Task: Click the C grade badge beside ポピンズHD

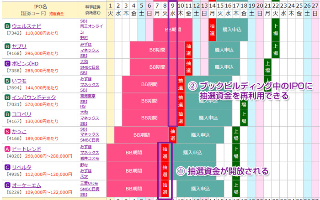Action: [7, 64]
